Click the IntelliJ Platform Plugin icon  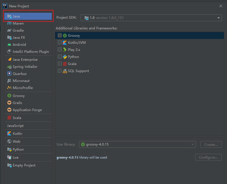9,51
